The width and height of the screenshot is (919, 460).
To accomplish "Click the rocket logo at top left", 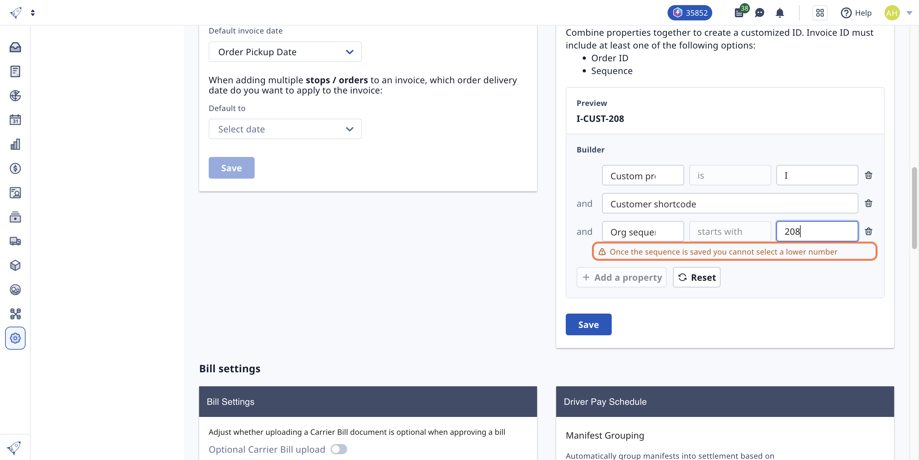I will [x=15, y=13].
